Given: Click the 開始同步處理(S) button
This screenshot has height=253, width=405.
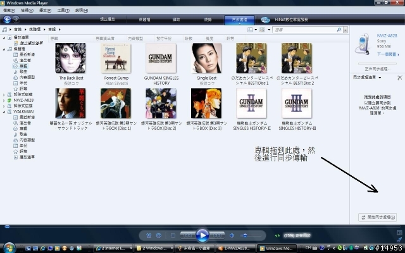Looking at the screenshot, I should tap(377, 217).
